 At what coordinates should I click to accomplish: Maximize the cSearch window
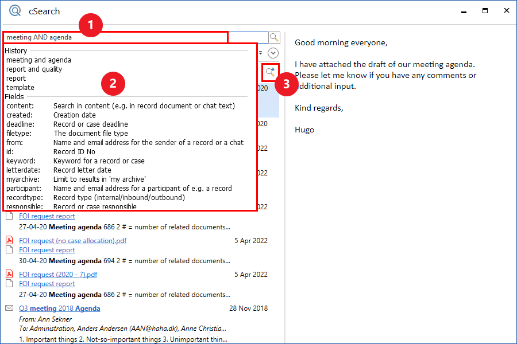(x=485, y=11)
